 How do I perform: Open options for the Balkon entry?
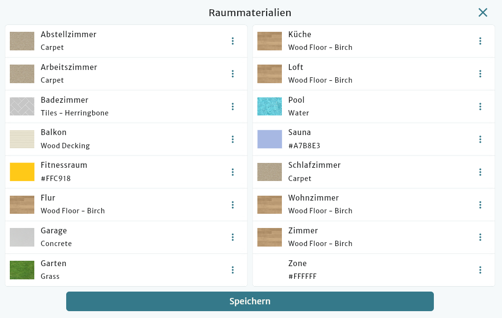pyautogui.click(x=233, y=139)
